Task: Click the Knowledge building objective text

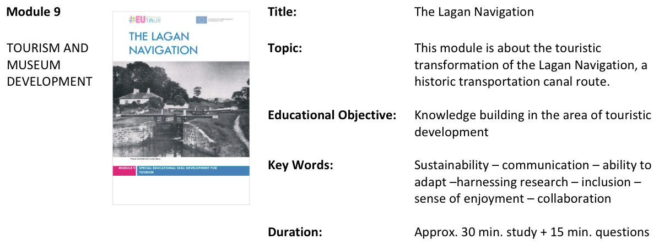Action: (532, 124)
